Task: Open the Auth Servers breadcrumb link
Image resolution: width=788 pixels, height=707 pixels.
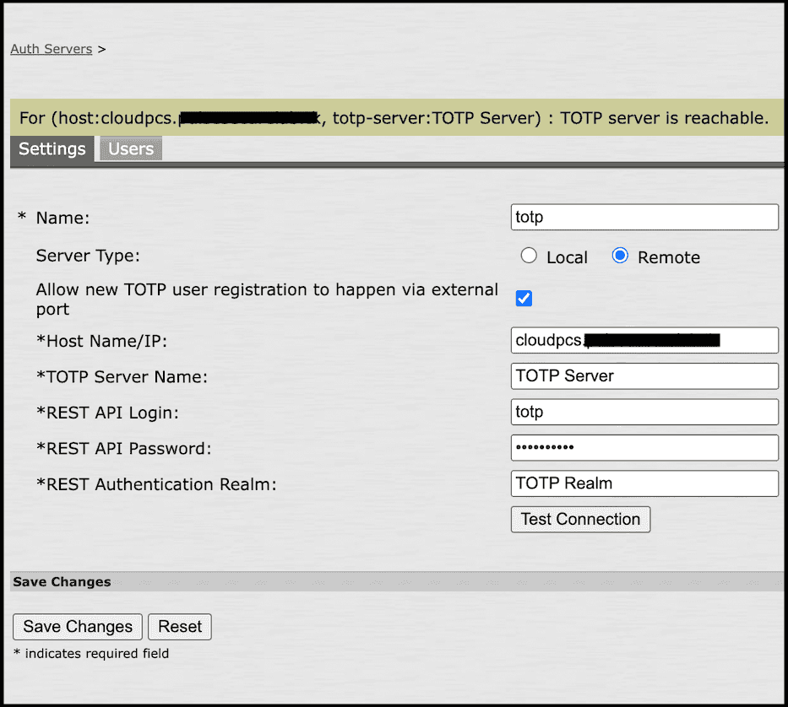Action: tap(51, 48)
